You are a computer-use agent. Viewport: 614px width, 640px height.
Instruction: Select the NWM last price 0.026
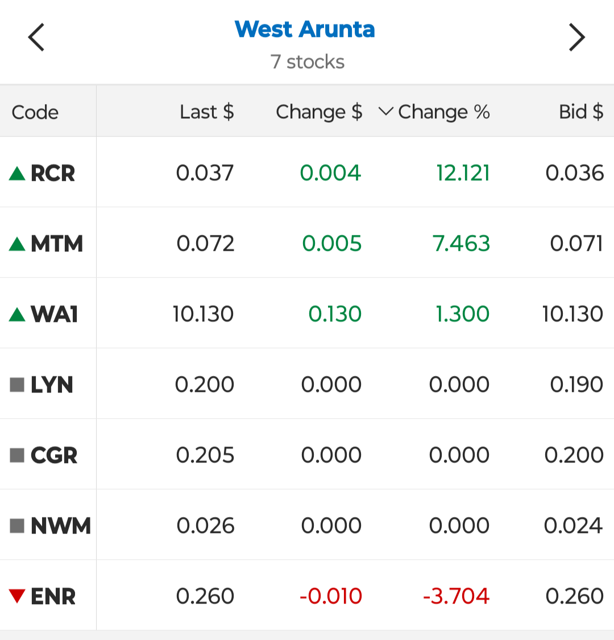206,526
